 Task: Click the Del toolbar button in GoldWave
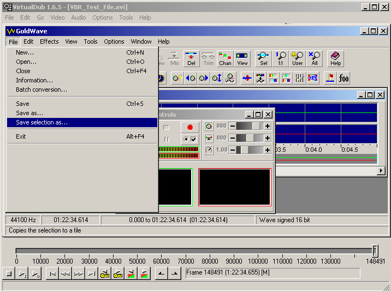pos(191,59)
